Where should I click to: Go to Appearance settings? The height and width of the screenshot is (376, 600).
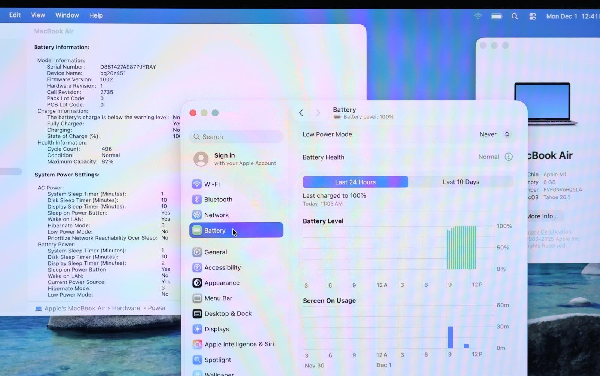222,283
